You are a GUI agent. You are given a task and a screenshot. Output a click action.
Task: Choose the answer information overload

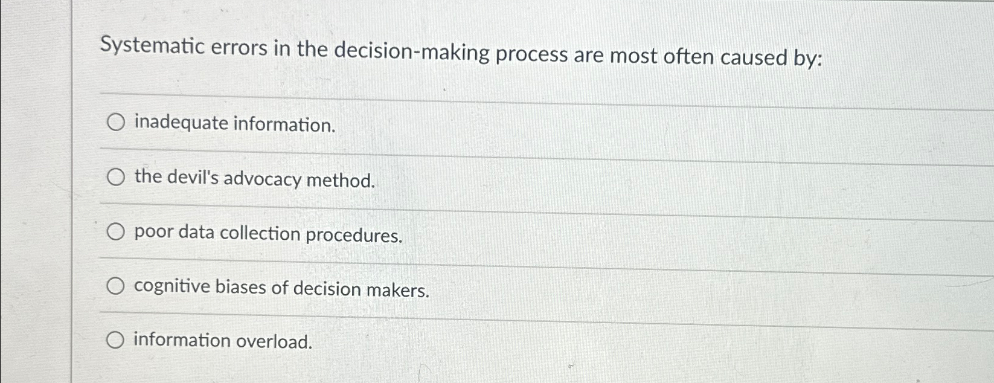pyautogui.click(x=222, y=341)
